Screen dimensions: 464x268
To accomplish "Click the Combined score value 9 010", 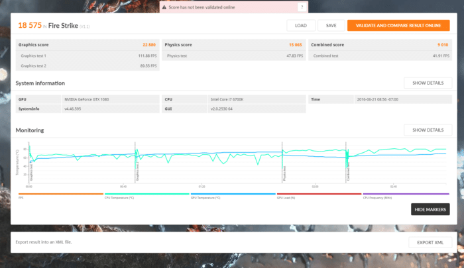I will tap(443, 44).
